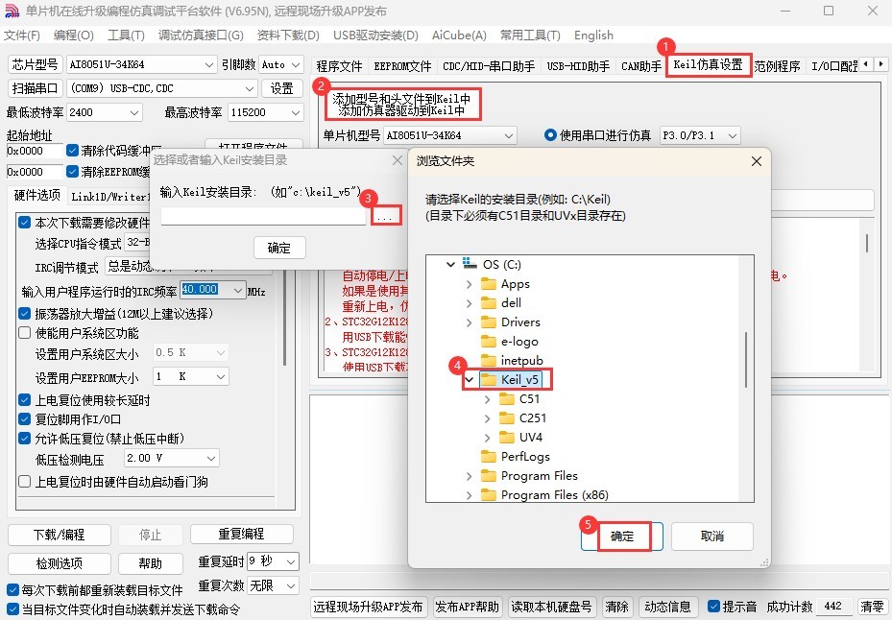Image resolution: width=892 pixels, height=620 pixels.
Task: Select the e-logo folder icon
Action: 488,342
